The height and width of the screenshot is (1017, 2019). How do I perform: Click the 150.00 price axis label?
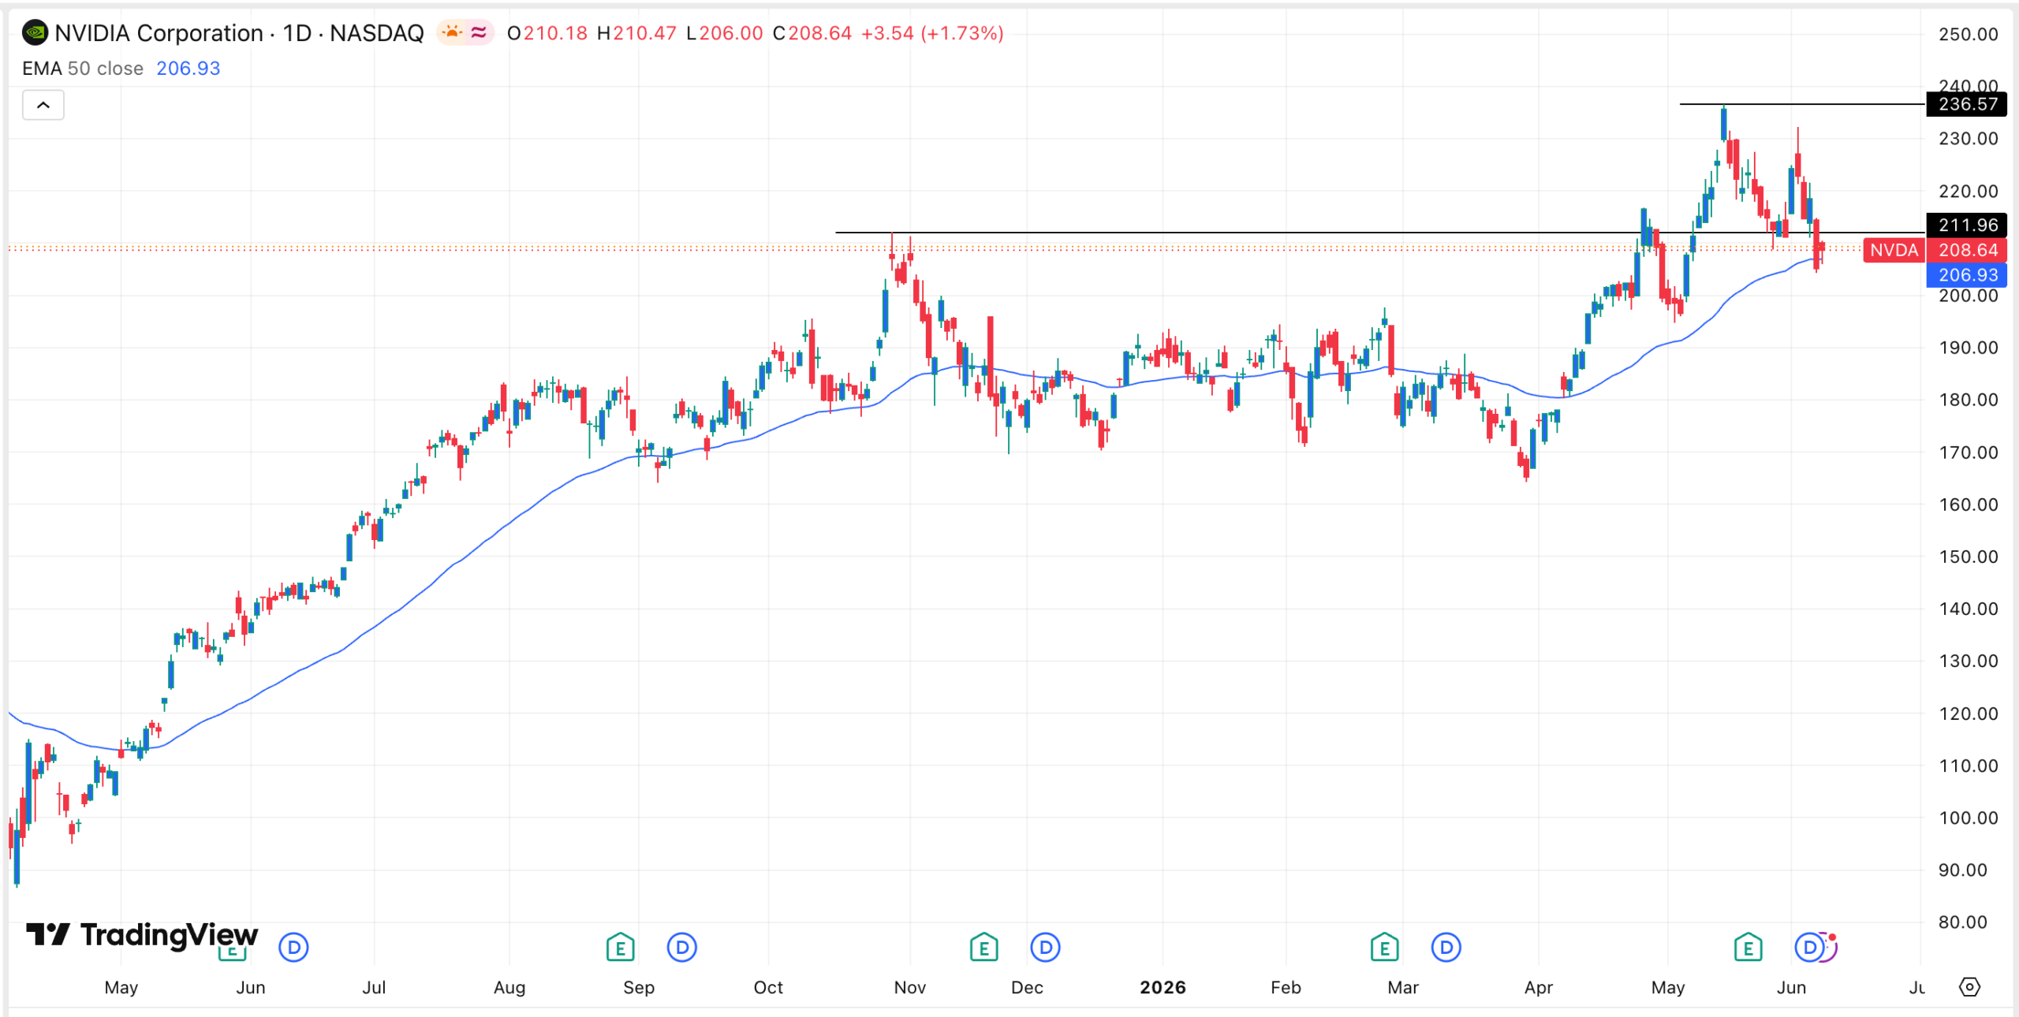tap(1969, 557)
